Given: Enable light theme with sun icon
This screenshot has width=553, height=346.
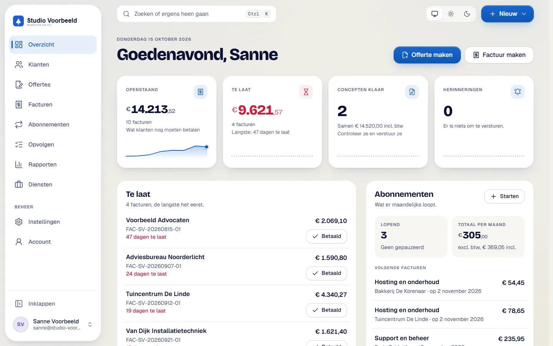Looking at the screenshot, I should 451,14.
